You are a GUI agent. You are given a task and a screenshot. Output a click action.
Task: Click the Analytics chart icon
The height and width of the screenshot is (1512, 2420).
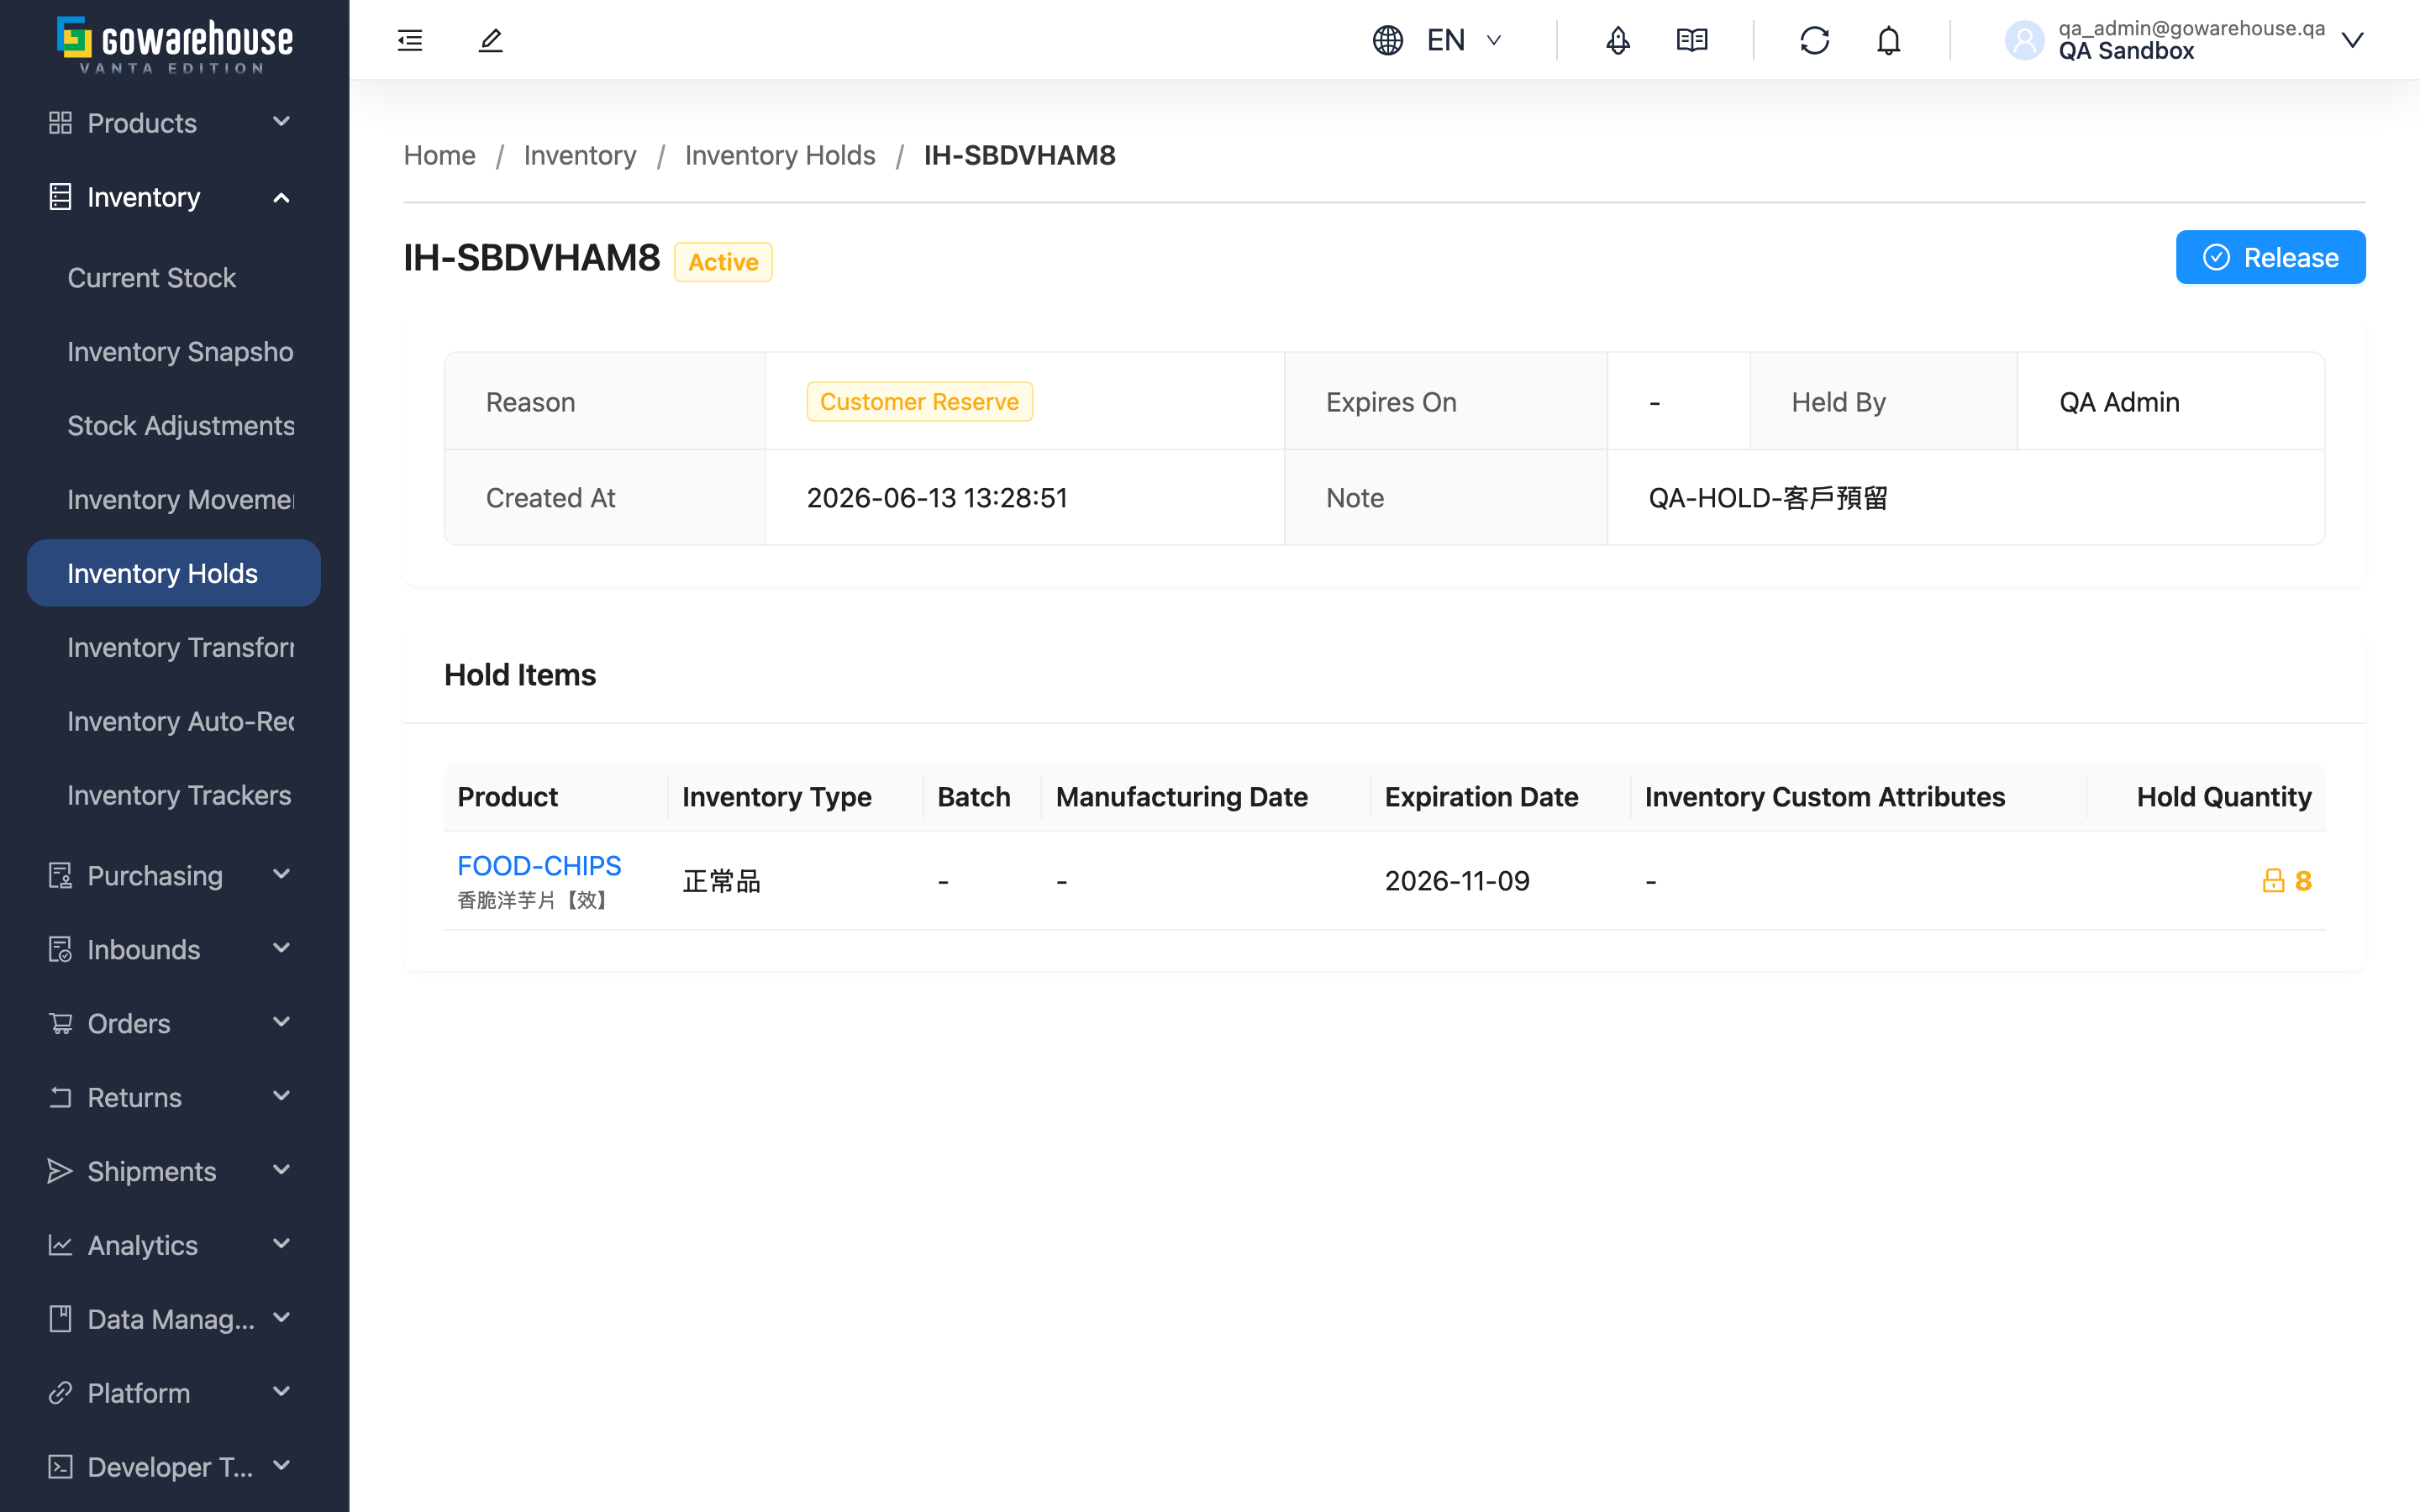pos(60,1245)
